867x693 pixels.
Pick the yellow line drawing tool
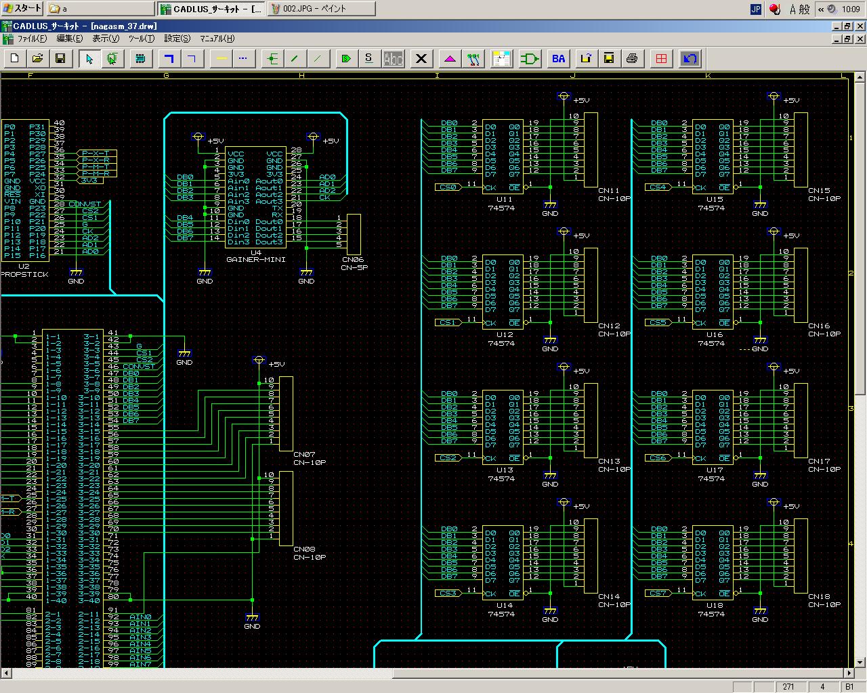point(221,59)
